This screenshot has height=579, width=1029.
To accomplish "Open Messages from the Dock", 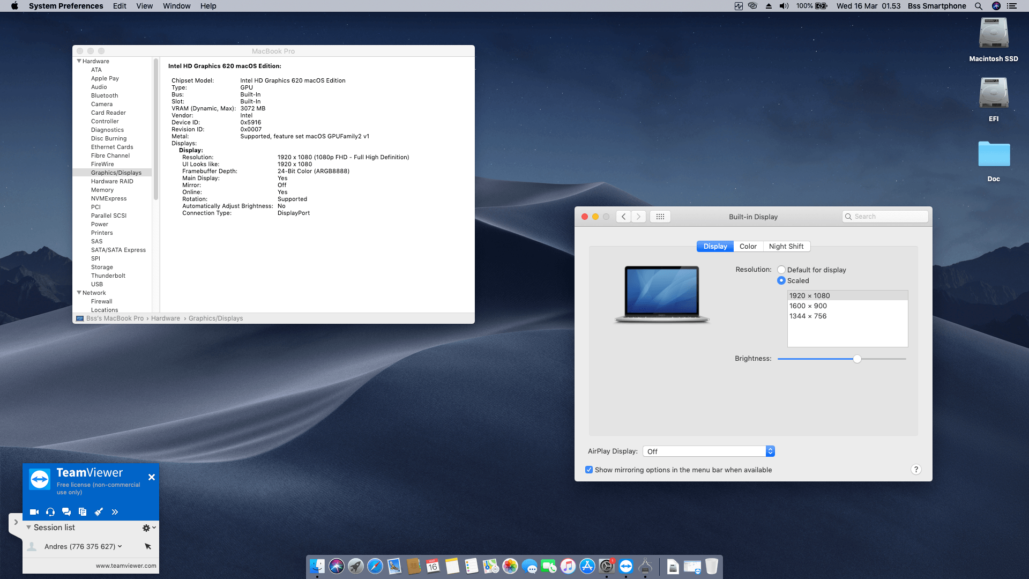I will 530,566.
